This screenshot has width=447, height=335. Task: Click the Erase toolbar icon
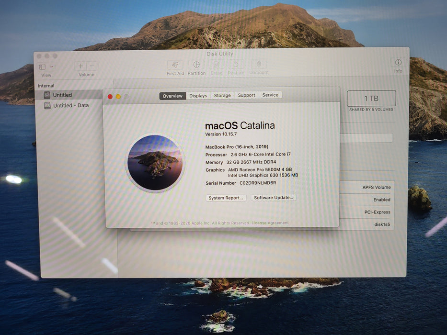pyautogui.click(x=217, y=65)
